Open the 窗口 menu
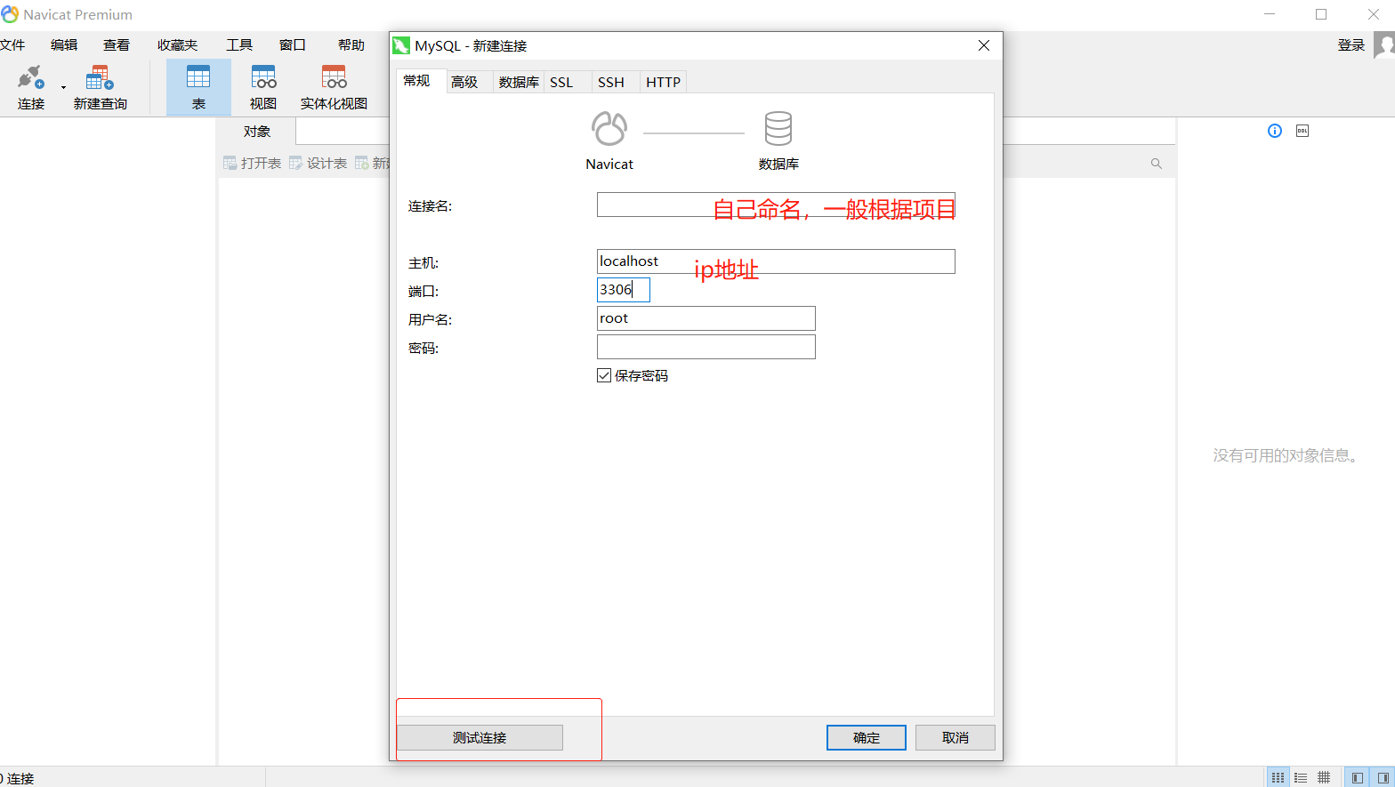 click(x=293, y=45)
